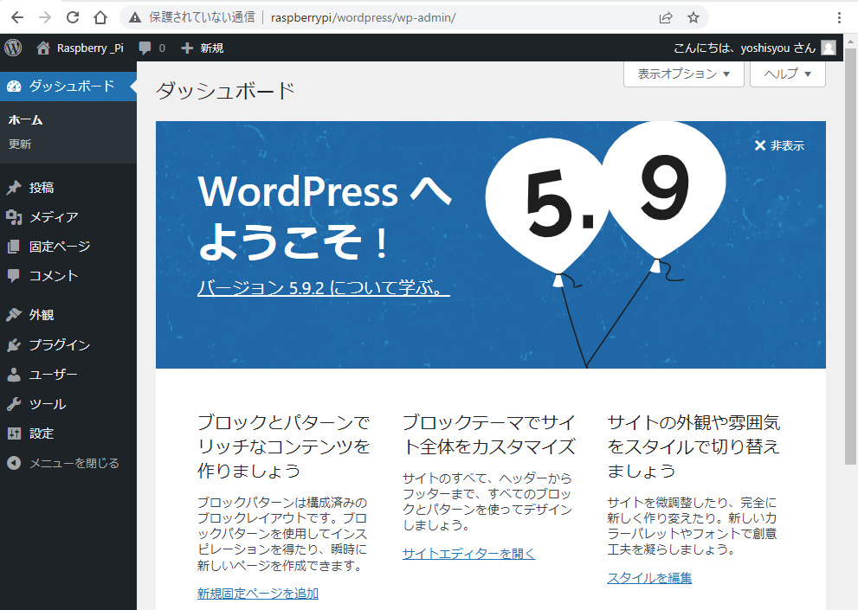Image resolution: width=858 pixels, height=610 pixels.
Task: Expand the ヘルプ dropdown tab
Action: click(787, 74)
